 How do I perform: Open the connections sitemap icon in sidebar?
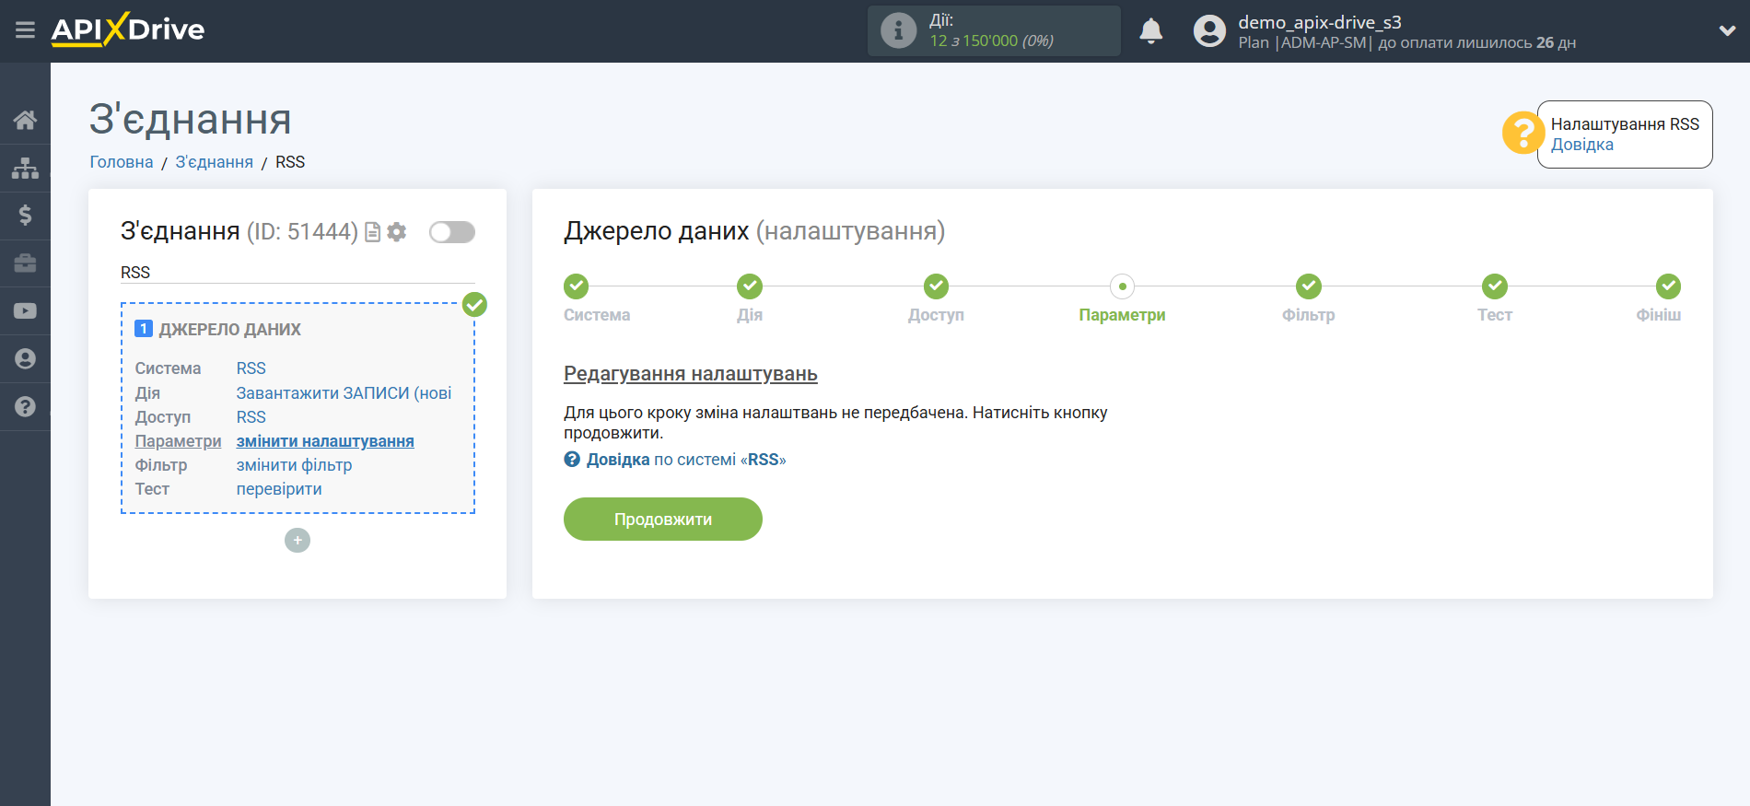coord(25,168)
